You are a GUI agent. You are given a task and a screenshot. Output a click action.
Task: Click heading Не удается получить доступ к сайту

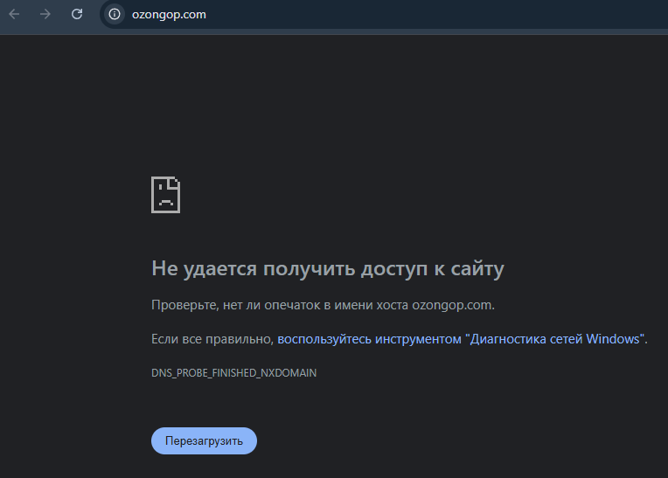point(328,269)
